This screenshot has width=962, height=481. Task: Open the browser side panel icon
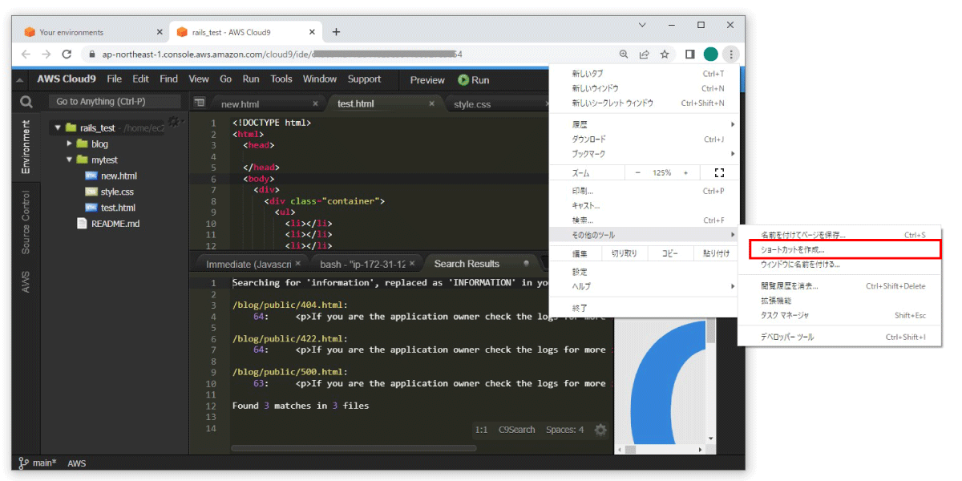(689, 55)
